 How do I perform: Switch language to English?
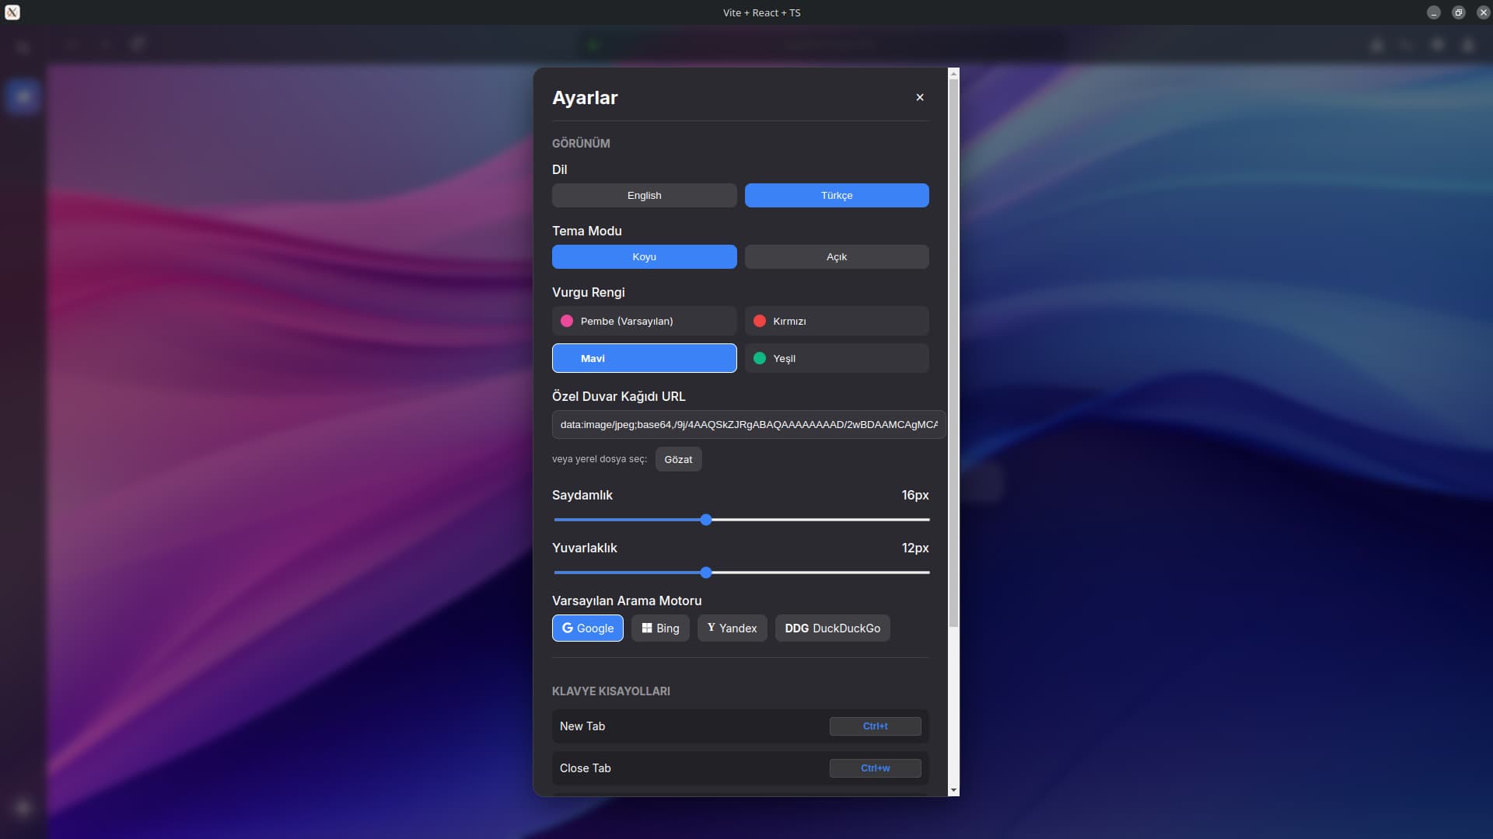(x=644, y=195)
